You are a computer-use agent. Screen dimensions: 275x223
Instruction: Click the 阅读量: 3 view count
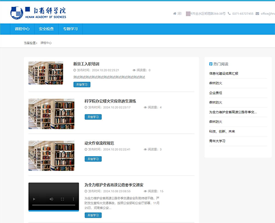pyautogui.click(x=154, y=150)
